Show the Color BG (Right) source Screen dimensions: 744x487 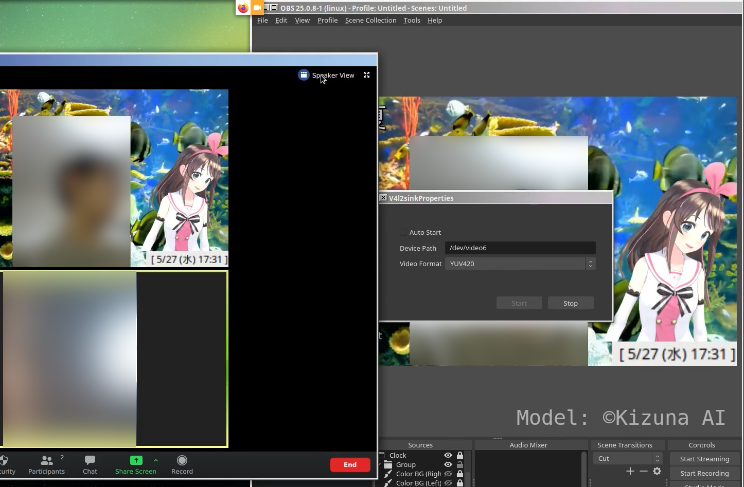pyautogui.click(x=448, y=474)
